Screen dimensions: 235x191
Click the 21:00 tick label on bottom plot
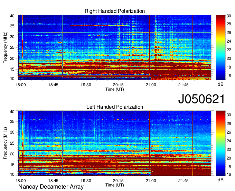(x=151, y=181)
